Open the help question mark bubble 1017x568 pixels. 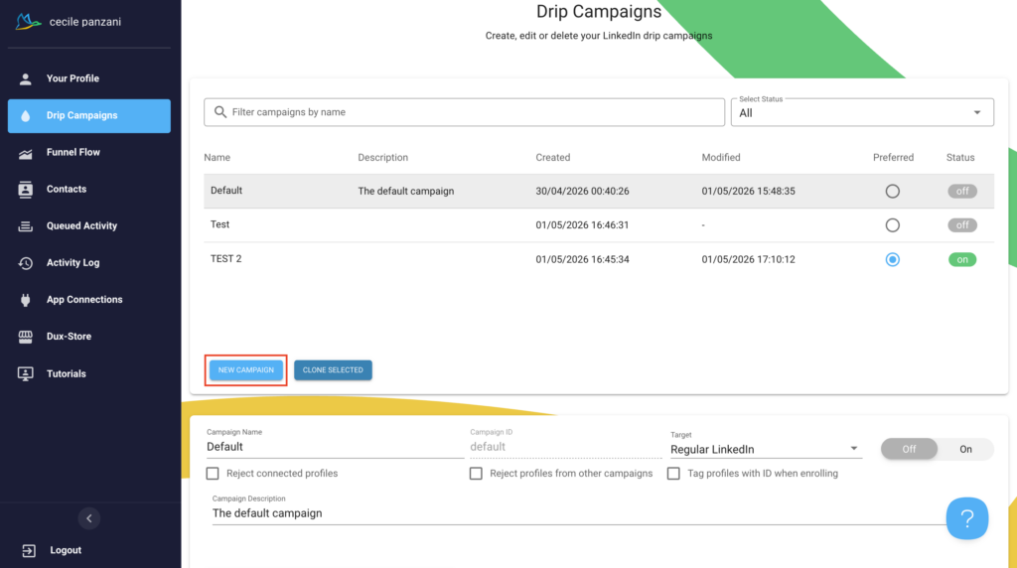point(967,518)
